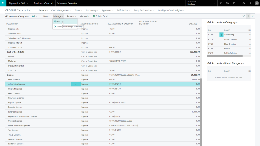Select the Payroll Expense row
This screenshot has height=146, width=260.
click(103, 102)
